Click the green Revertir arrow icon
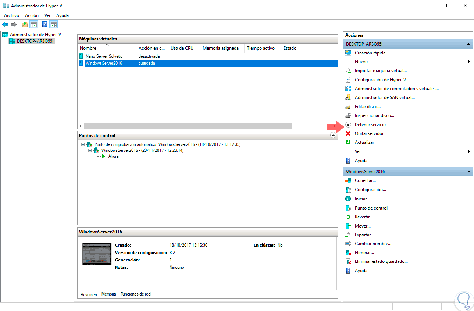The image size is (474, 311). pos(348,217)
